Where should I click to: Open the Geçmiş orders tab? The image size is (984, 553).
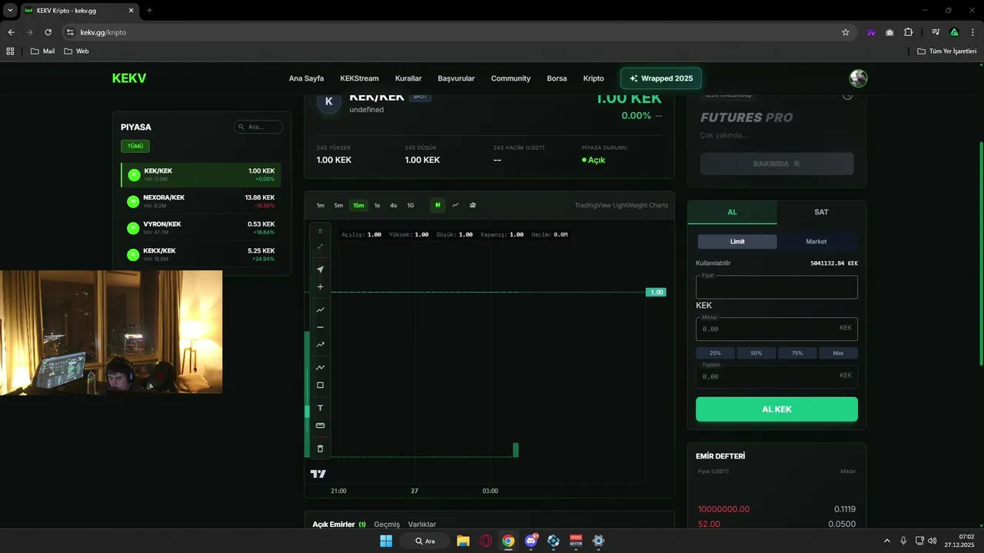(x=387, y=525)
